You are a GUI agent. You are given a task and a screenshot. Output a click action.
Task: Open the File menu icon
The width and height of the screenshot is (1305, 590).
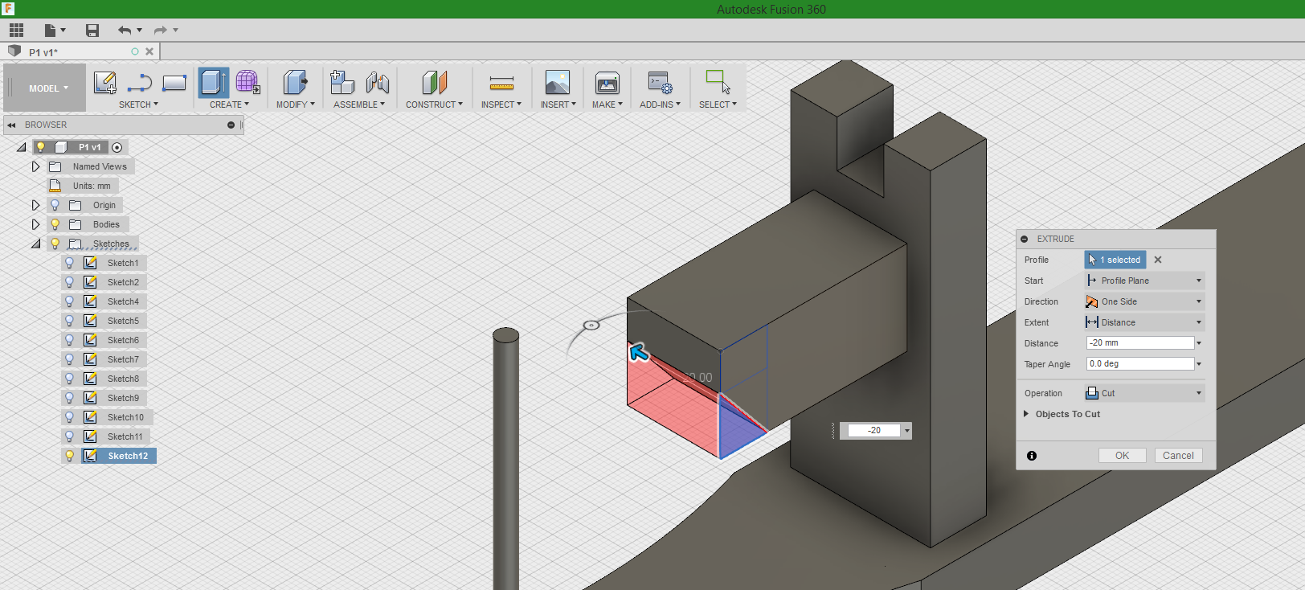coord(54,31)
